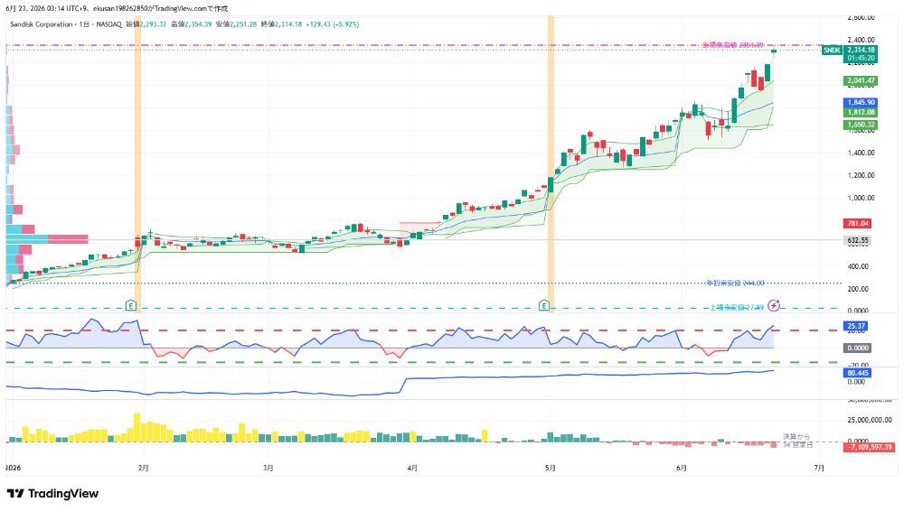This screenshot has height=511, width=904.
Task: Click the orange May earnings highlight bar
Action: 551,164
